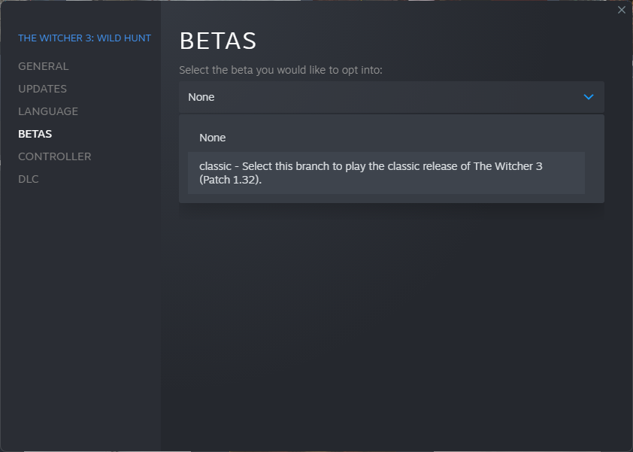Screen dimensions: 633x452
Task: Click the blue dropdown chevron arrow
Action: (x=589, y=97)
